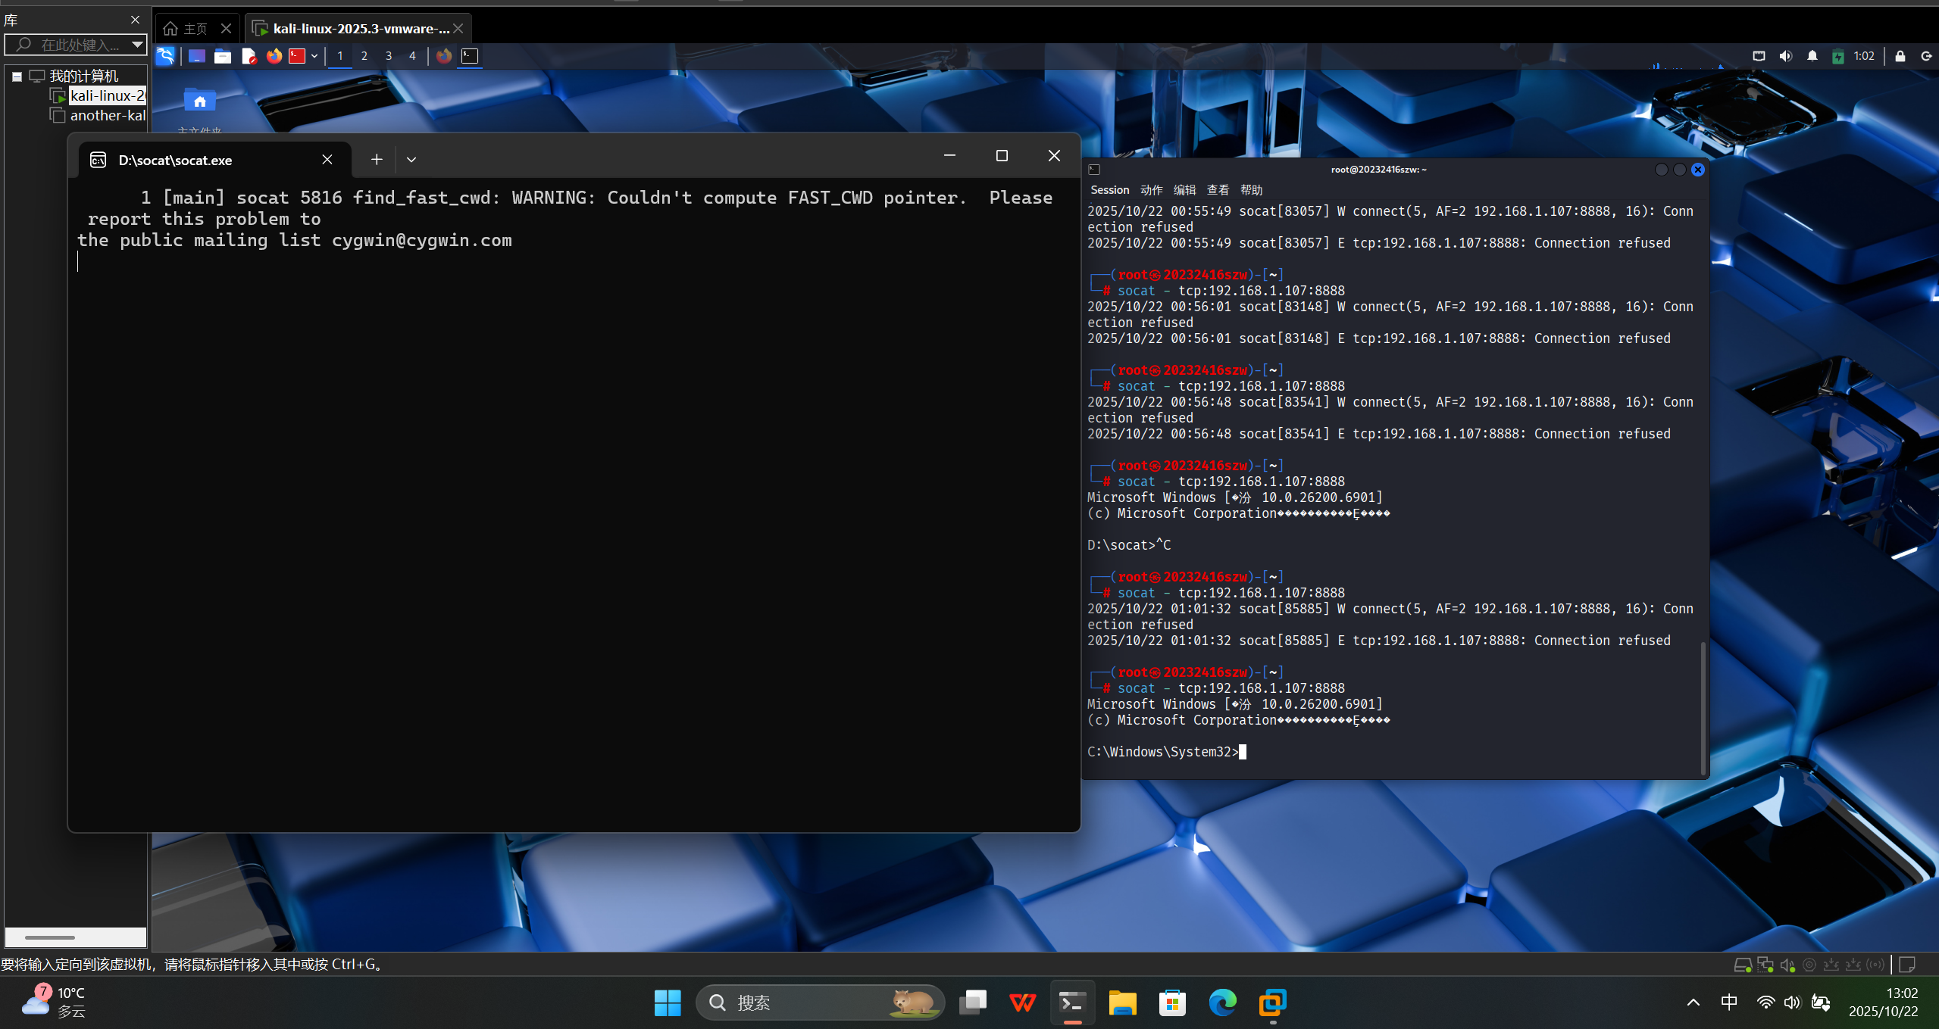Add a new tab in Windows Terminal
1939x1029 pixels.
click(x=377, y=160)
